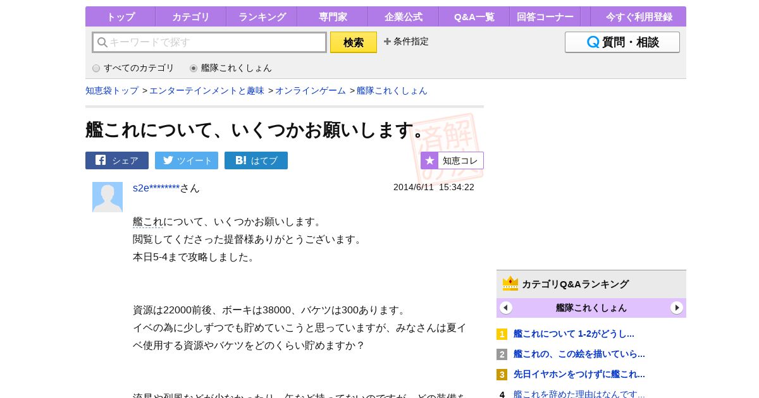Viewport: 759px width, 398px height.
Task: Click the magnifier icon in search box
Action: pyautogui.click(x=102, y=42)
